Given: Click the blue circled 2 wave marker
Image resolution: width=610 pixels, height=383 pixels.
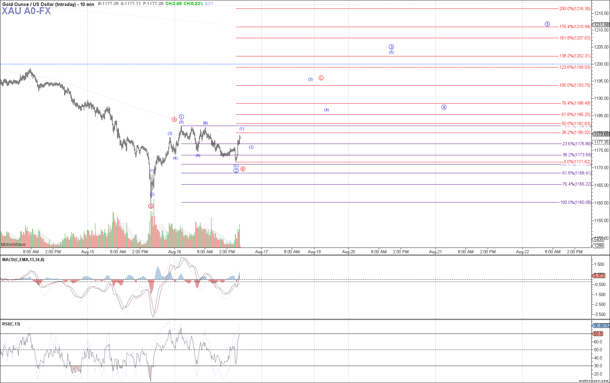Looking at the screenshot, I should point(236,170).
